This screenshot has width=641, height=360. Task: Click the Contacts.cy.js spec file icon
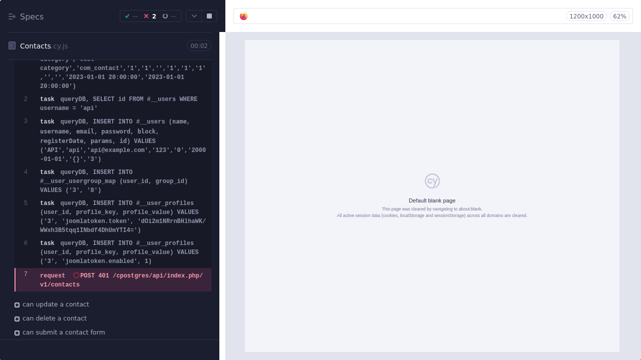coord(12,46)
